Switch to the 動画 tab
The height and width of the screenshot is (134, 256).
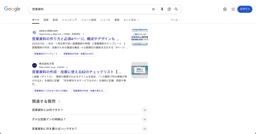(55, 20)
